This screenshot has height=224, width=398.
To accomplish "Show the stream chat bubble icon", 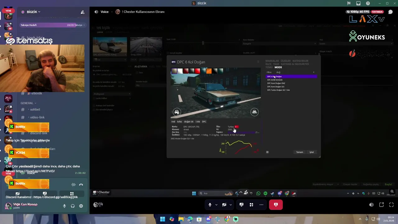I will (391, 12).
